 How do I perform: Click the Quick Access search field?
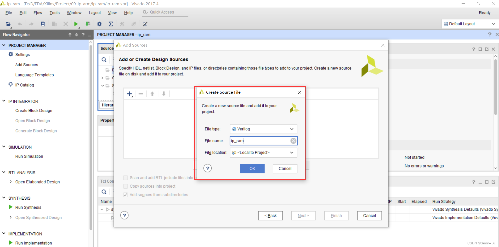(x=165, y=12)
